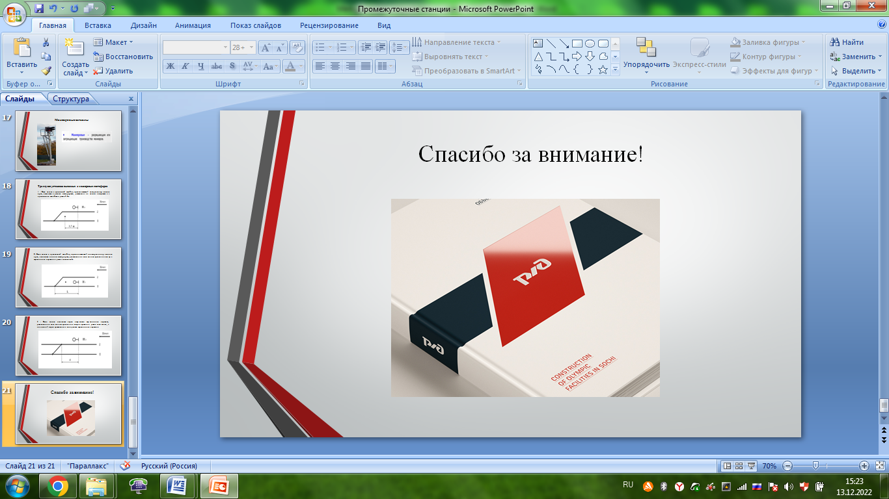Select slide 18 thumbnail
This screenshot has height=499, width=889.
(x=68, y=209)
